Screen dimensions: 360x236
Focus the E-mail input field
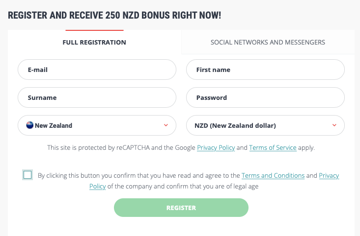(x=97, y=70)
